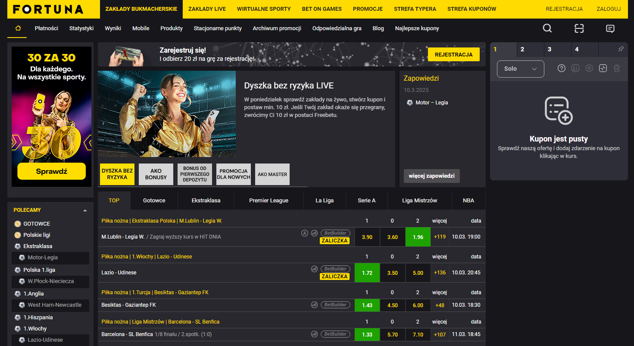Switch to the Liga Mistrzów tab

419,200
